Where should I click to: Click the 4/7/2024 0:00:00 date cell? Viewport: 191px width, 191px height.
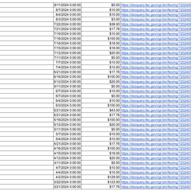tap(67, 168)
